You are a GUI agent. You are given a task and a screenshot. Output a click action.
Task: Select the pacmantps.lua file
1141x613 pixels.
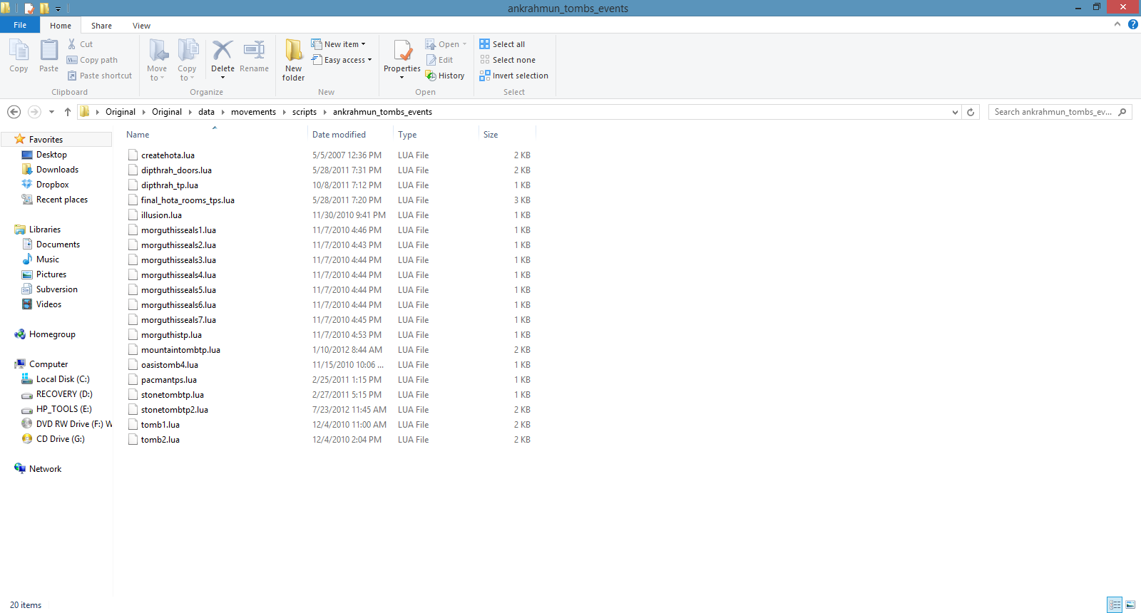169,380
